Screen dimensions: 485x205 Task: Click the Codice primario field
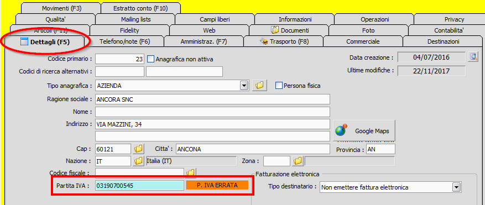(119, 59)
